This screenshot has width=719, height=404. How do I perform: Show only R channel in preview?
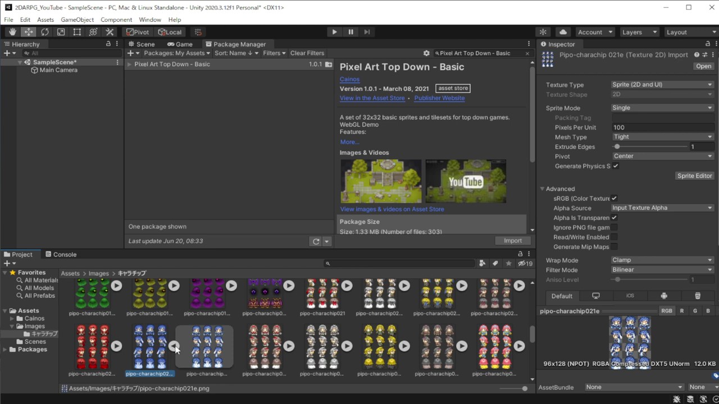682,311
